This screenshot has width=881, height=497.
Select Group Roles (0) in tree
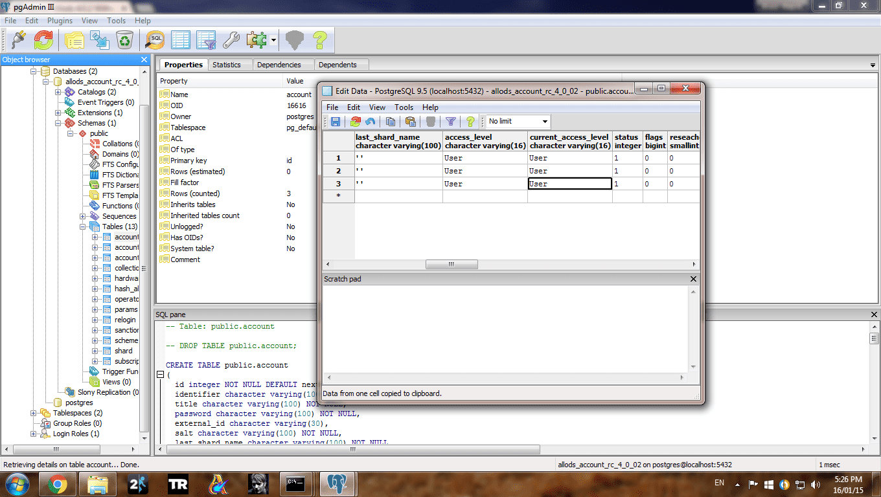click(x=77, y=423)
